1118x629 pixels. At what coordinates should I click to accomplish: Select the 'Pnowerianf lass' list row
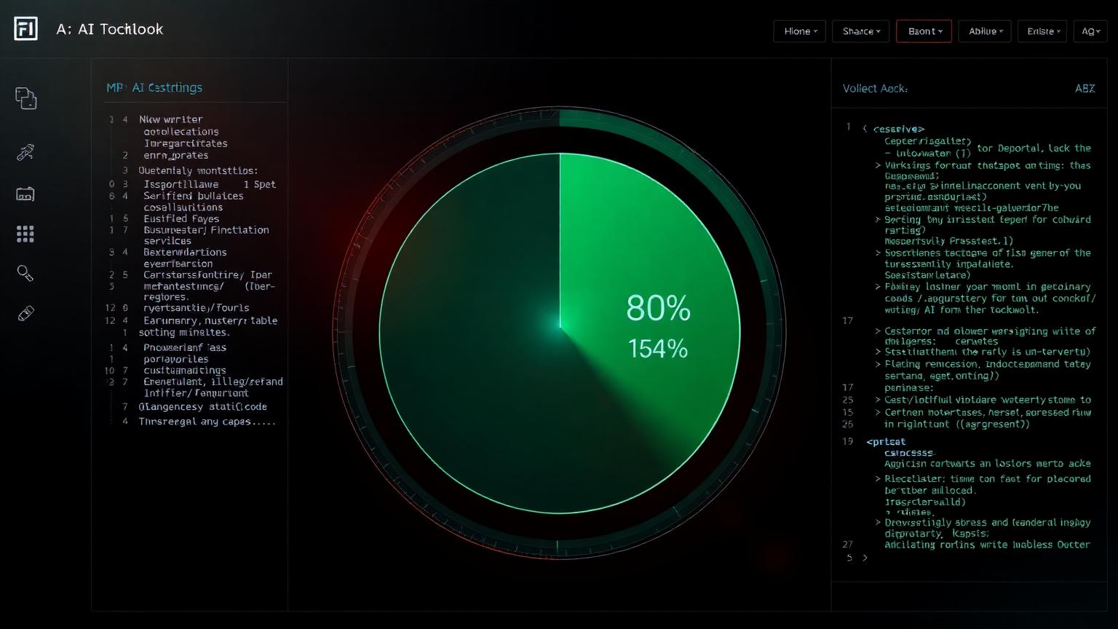tap(185, 348)
